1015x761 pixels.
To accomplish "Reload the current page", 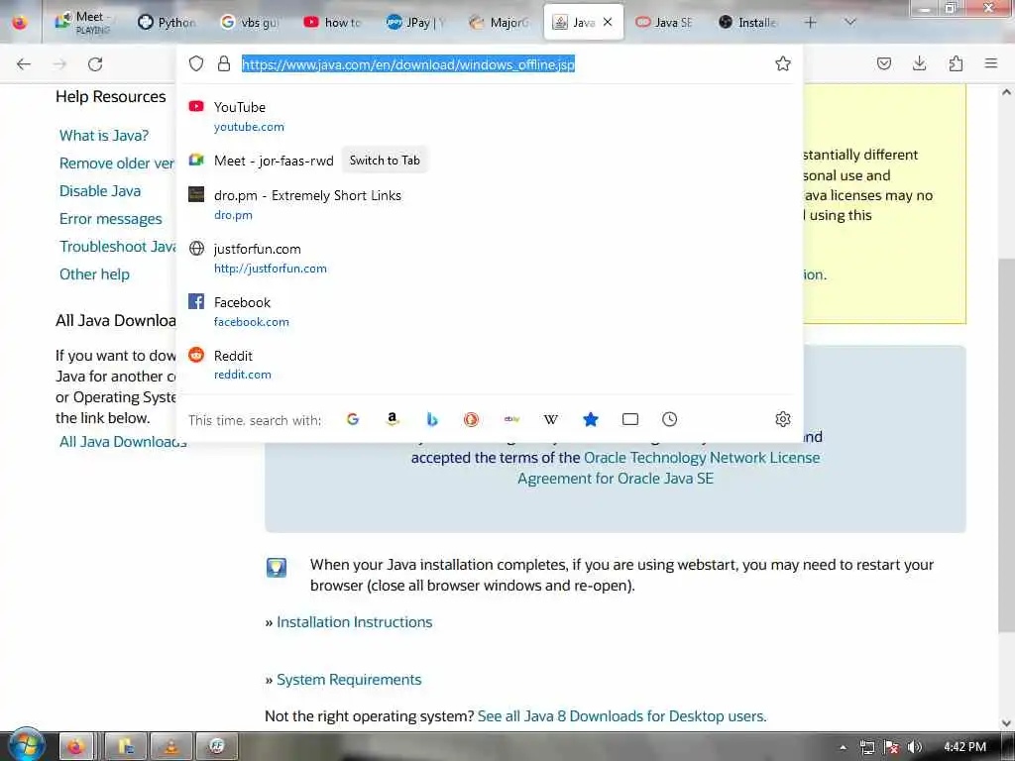I will 95,64.
